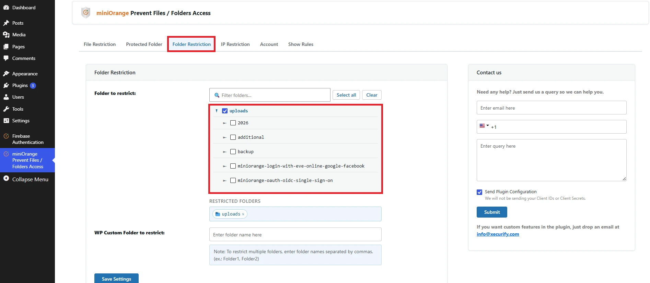Expand miniorange-login-with-eve-online-google-facebook node
This screenshot has height=283, width=650.
point(225,166)
